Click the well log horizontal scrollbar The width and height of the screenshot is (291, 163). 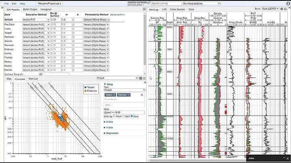tap(197, 161)
